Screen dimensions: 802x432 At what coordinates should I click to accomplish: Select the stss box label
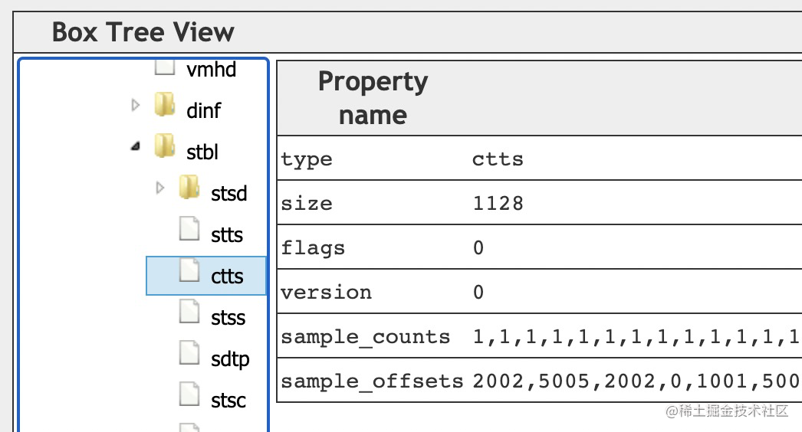pyautogui.click(x=228, y=317)
